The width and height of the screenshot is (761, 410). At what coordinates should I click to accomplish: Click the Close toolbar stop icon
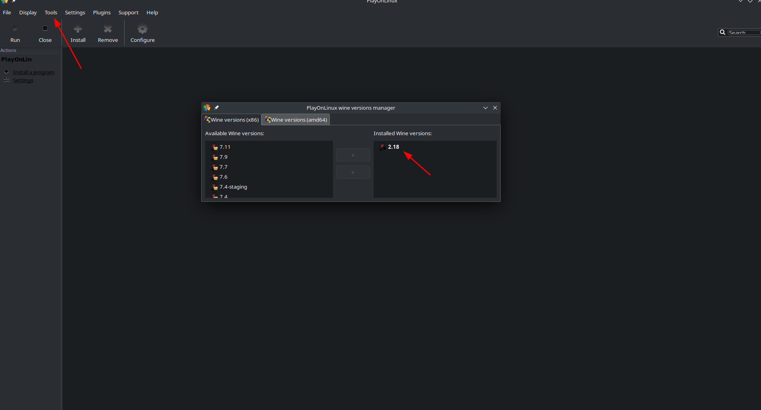pyautogui.click(x=45, y=28)
